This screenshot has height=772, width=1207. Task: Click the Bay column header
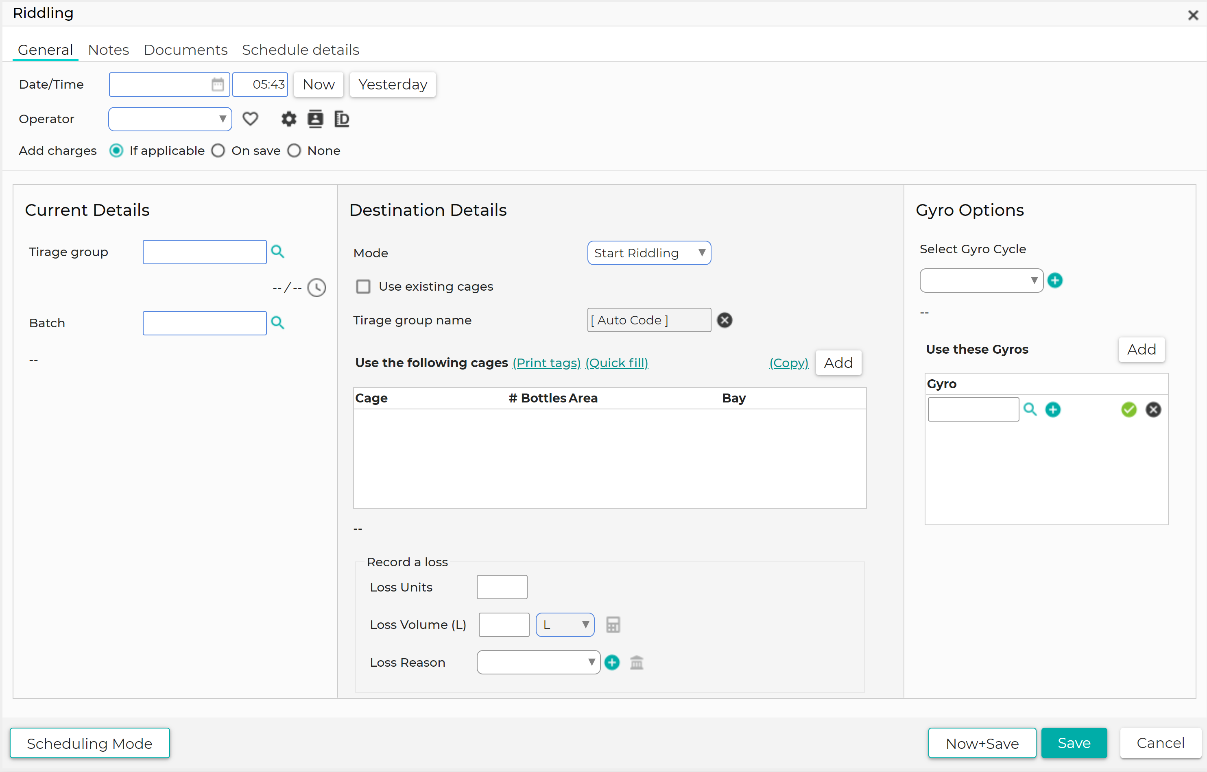pos(734,398)
